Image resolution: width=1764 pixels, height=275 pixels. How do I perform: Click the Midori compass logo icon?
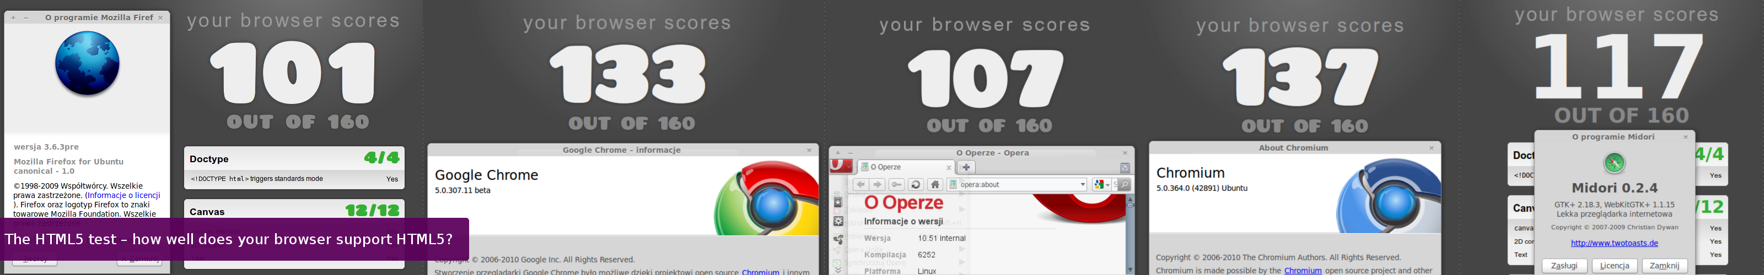(1614, 163)
